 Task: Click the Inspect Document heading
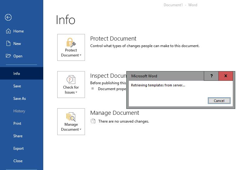coord(108,76)
